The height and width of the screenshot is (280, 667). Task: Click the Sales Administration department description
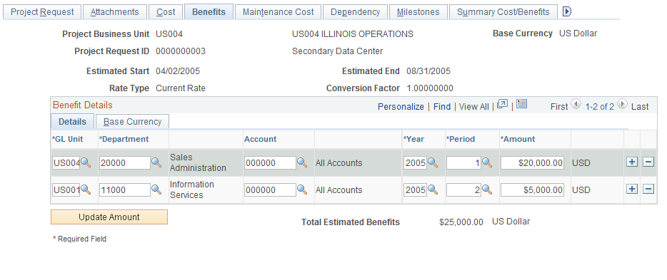pyautogui.click(x=198, y=162)
